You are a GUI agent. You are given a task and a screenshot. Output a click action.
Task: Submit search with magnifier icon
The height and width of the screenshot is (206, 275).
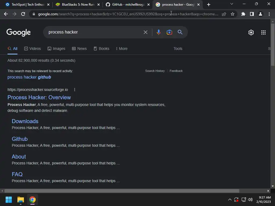(x=180, y=32)
